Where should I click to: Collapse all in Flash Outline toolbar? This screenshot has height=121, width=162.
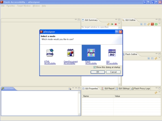coord(152,58)
